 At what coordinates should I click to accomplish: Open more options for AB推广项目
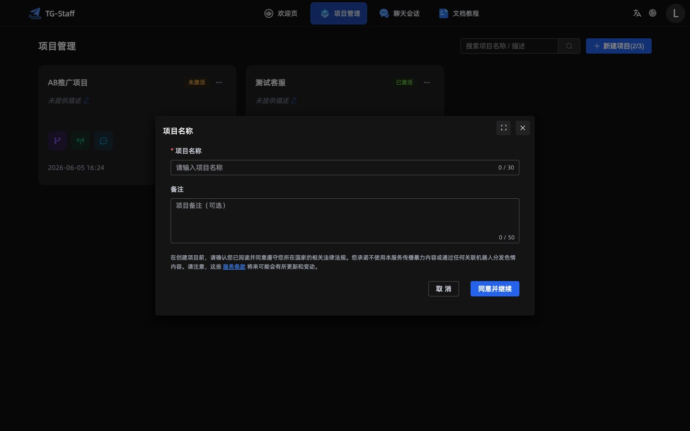pos(219,82)
